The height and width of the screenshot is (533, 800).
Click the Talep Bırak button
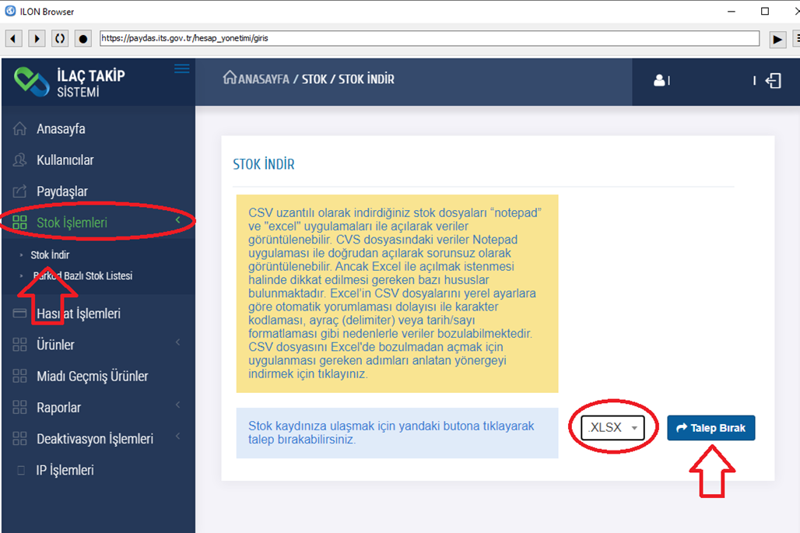[711, 428]
